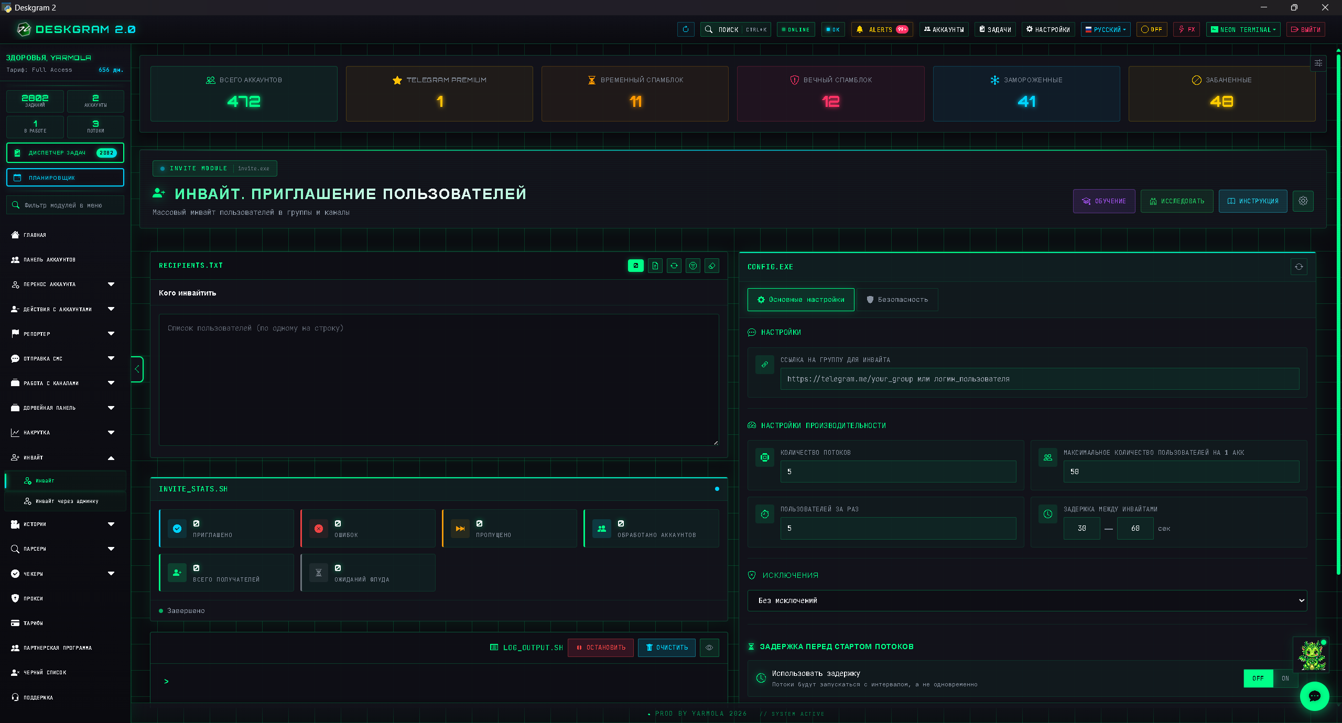Click the Остановить button
This screenshot has width=1342, height=723.
click(601, 648)
